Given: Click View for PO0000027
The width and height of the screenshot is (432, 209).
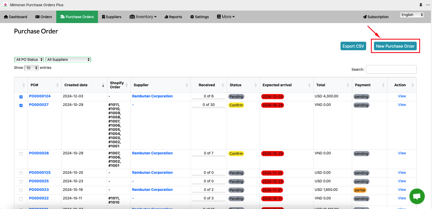Looking at the screenshot, I should coord(402,105).
